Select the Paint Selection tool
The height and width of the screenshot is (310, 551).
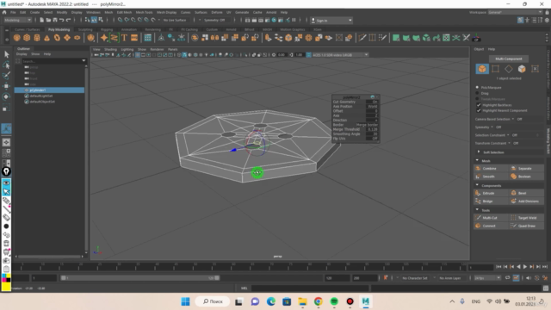click(x=6, y=75)
